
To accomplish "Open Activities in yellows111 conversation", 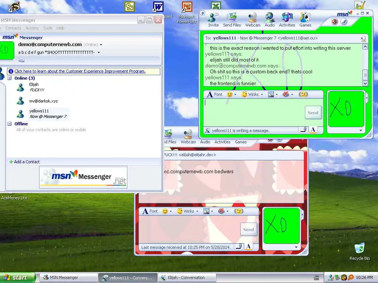I will (x=287, y=20).
